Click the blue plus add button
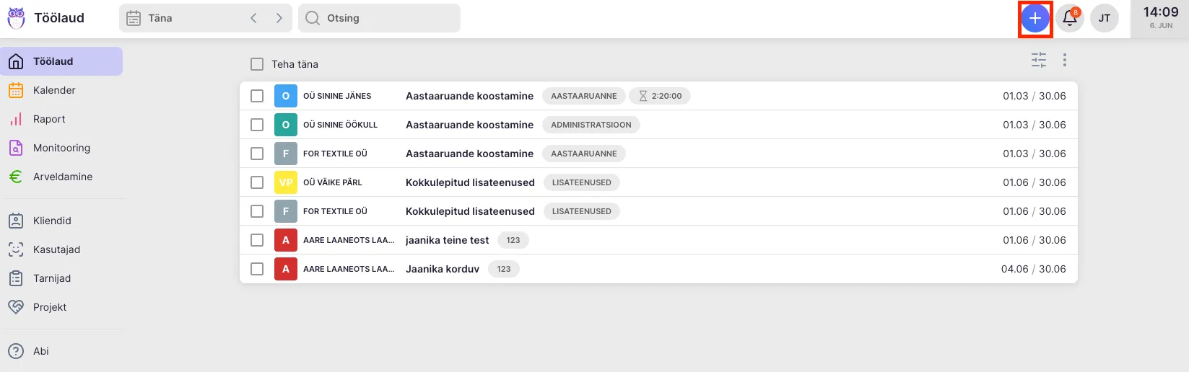The height and width of the screenshot is (372, 1189). coord(1035,19)
